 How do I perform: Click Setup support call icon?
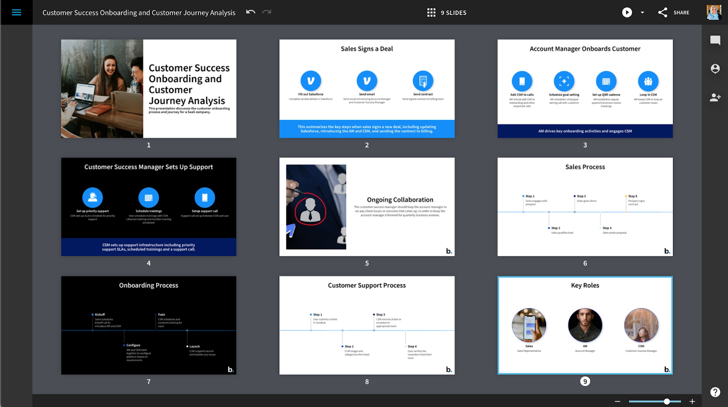tap(205, 198)
